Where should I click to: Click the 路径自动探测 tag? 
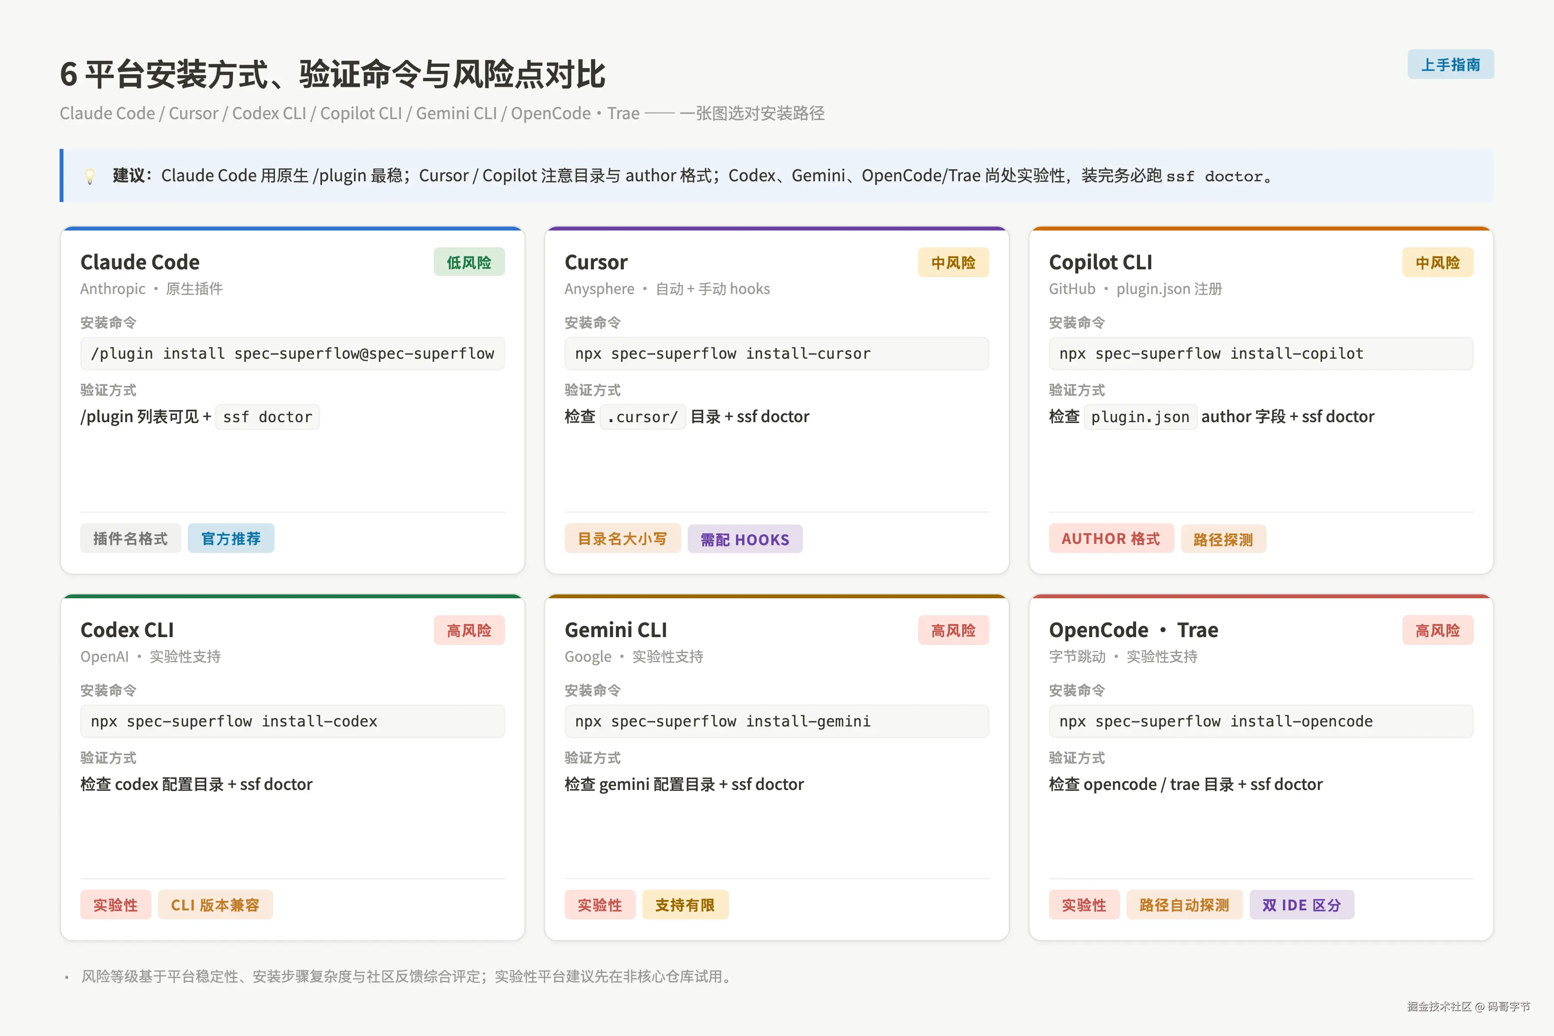(x=1184, y=905)
